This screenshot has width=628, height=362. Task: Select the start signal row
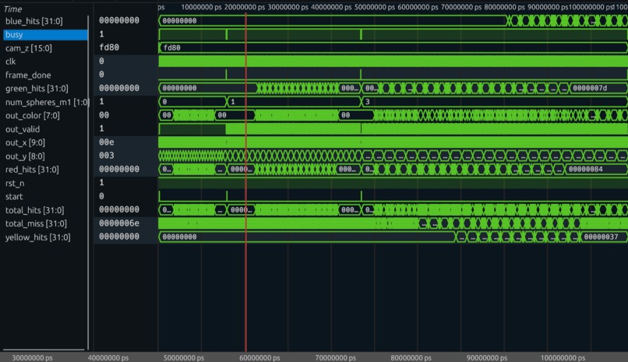click(x=14, y=196)
